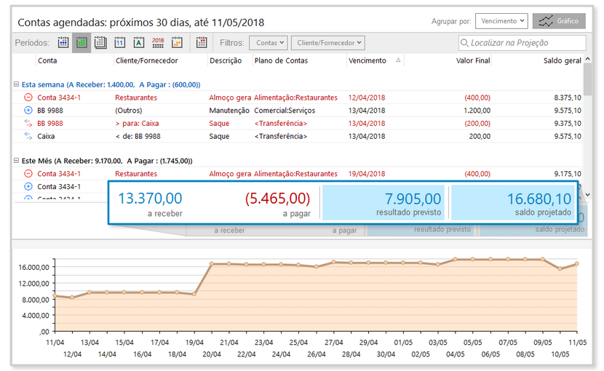This screenshot has width=604, height=371.
Task: Collapse the 'Este Mês' group
Action: pos(17,161)
